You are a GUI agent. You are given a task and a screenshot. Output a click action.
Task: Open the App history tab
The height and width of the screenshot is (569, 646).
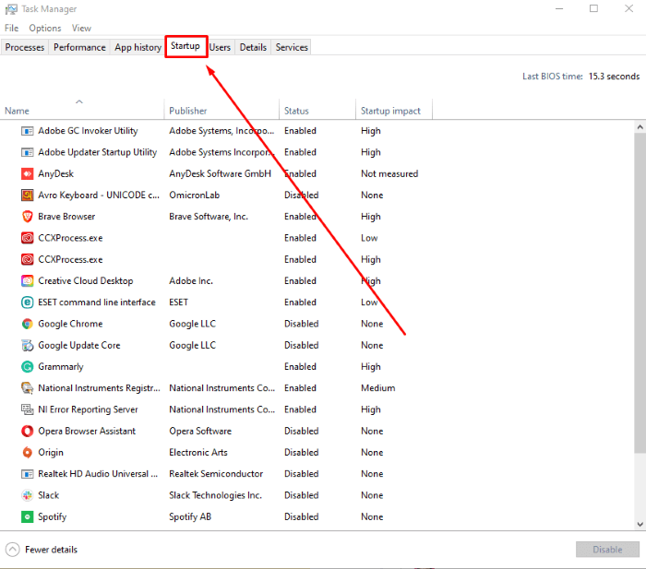tap(138, 47)
